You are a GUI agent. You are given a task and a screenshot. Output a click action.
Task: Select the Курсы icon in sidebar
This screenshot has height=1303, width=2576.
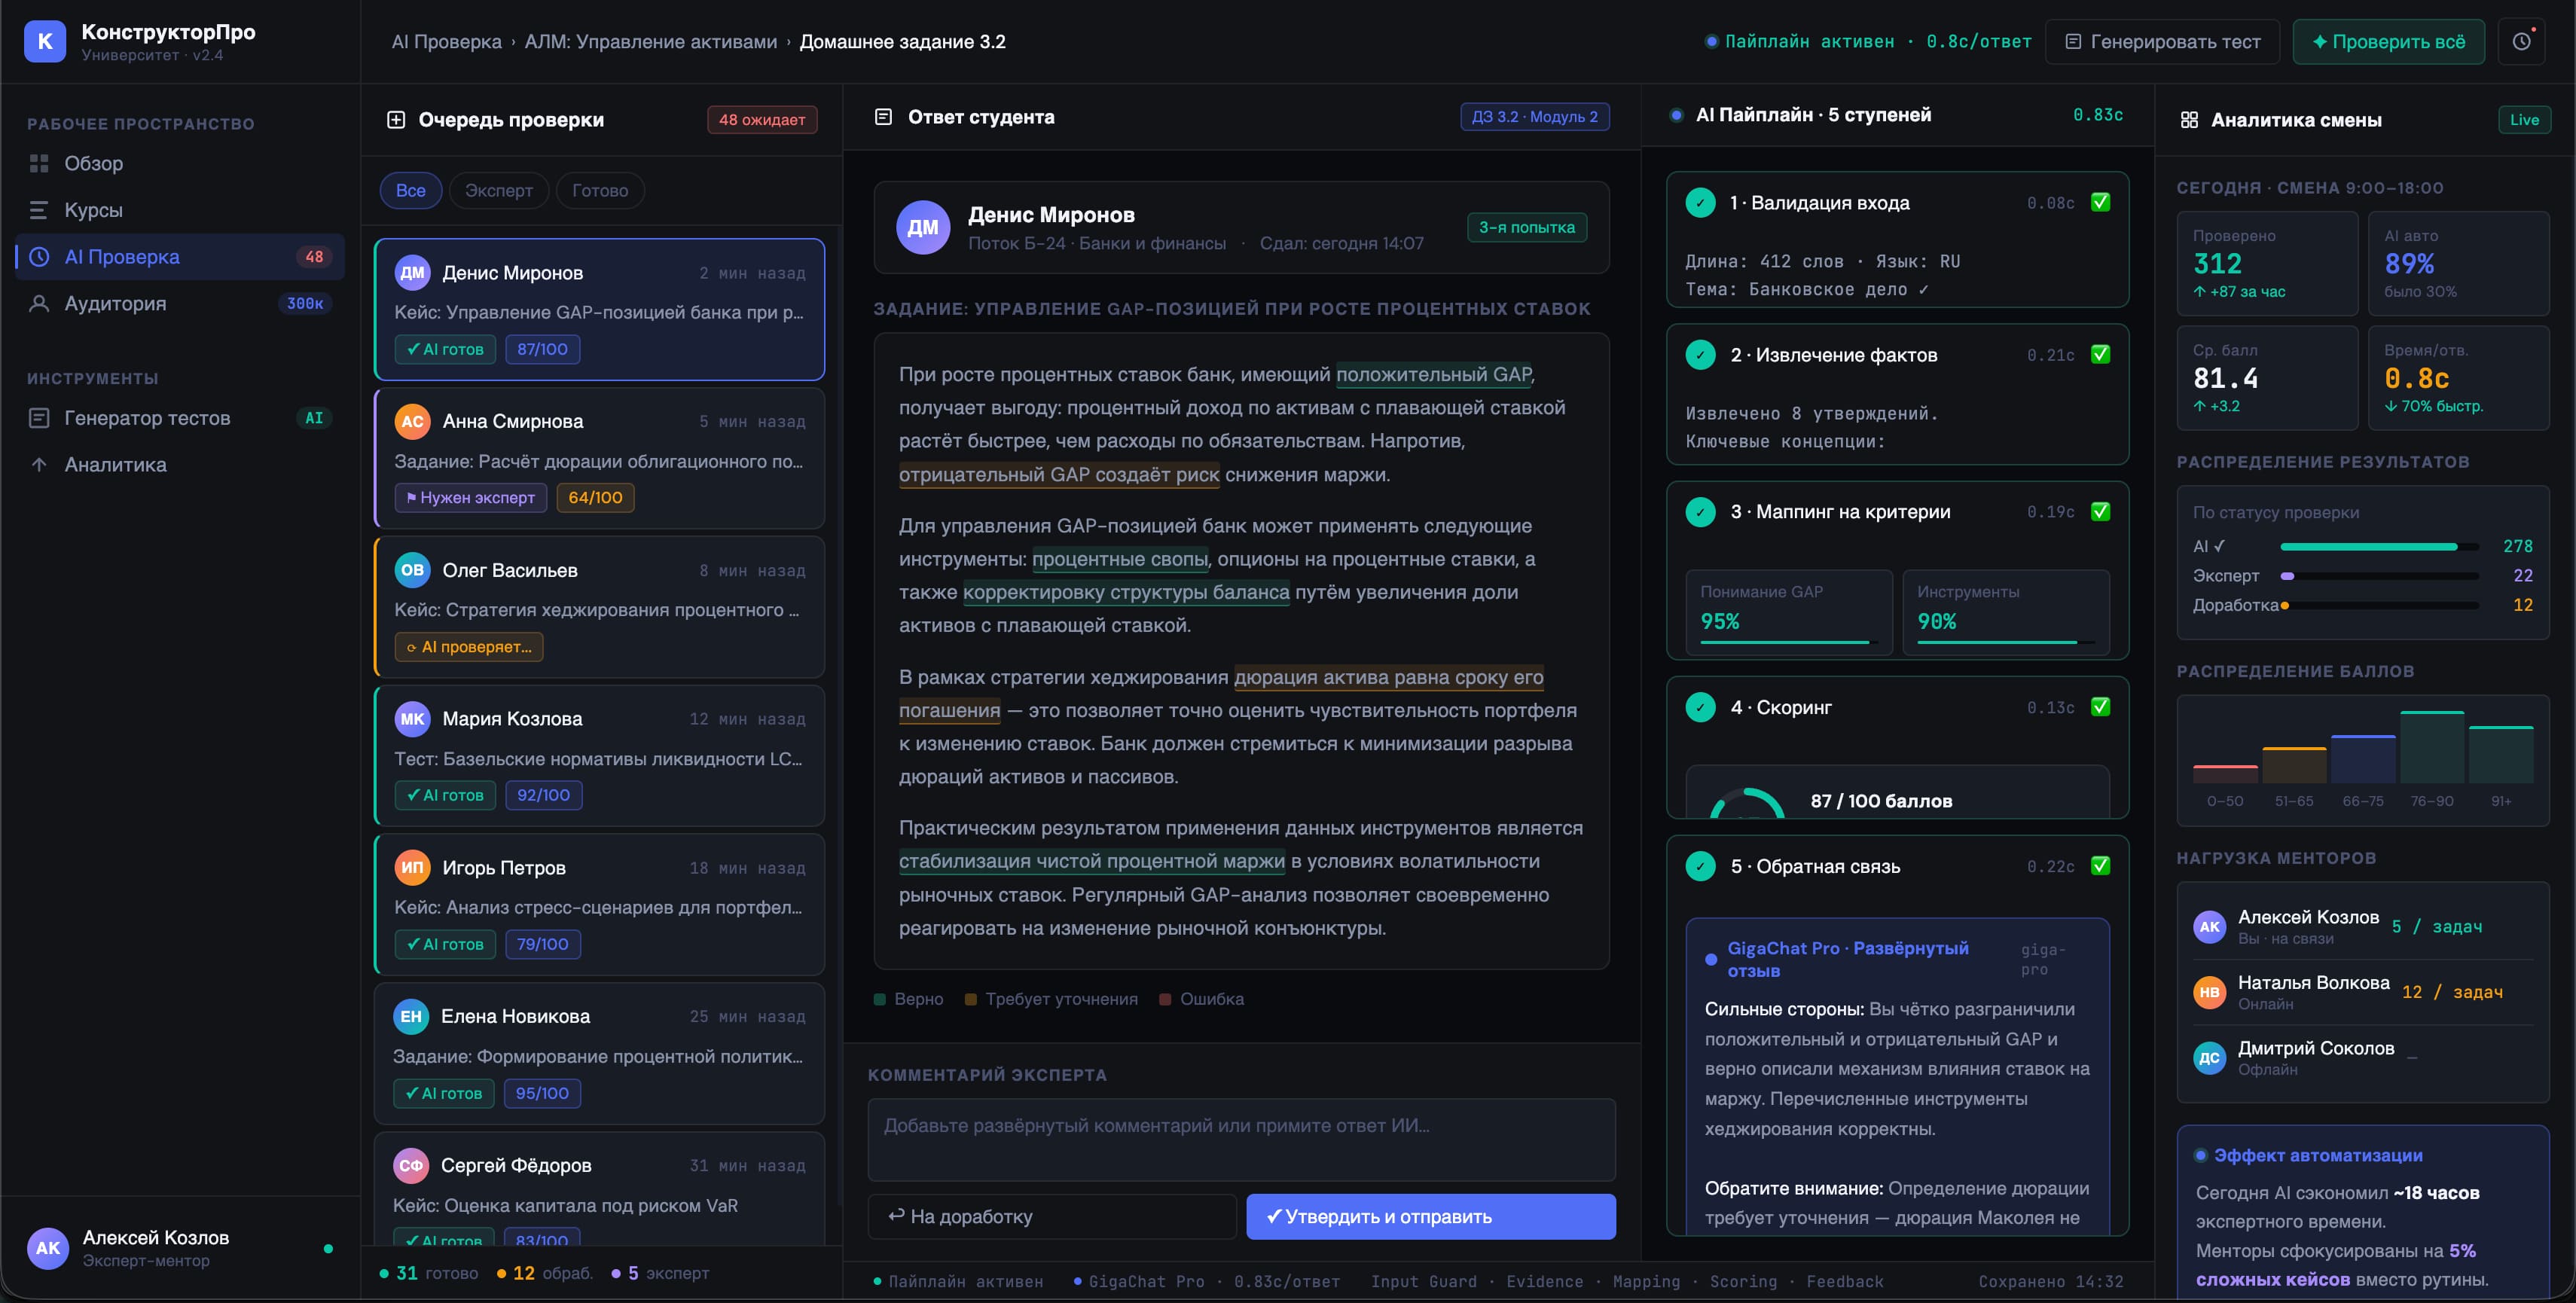point(38,210)
